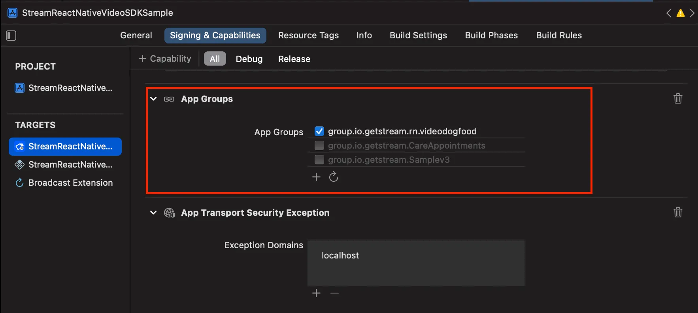Refresh app groups list icon

(334, 177)
